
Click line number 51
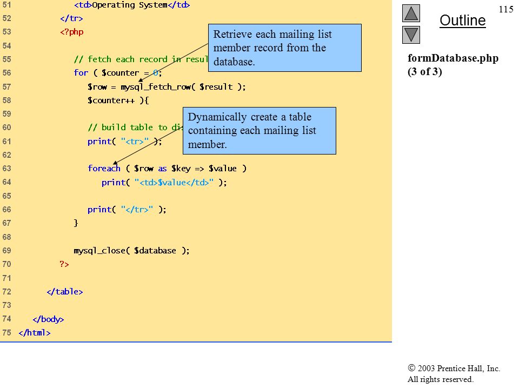click(6, 5)
